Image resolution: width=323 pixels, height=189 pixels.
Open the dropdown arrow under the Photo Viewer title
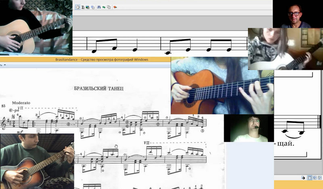tap(5, 65)
